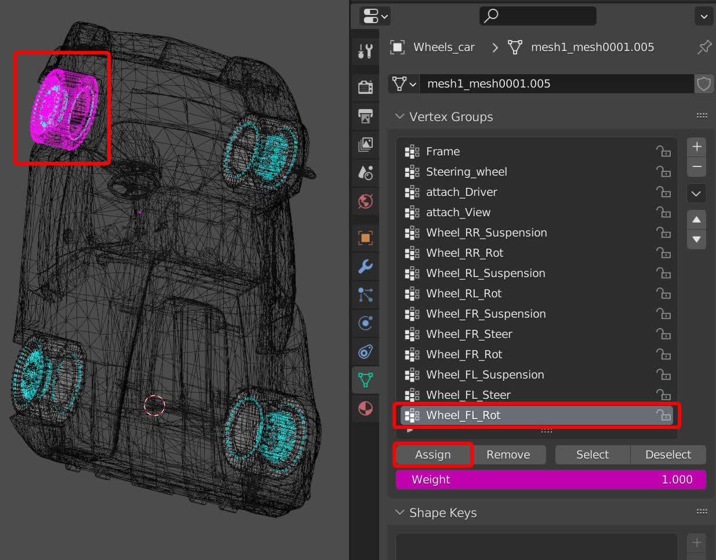Open the editor type dropdown
Viewport: 716px width, 560px height.
(375, 16)
